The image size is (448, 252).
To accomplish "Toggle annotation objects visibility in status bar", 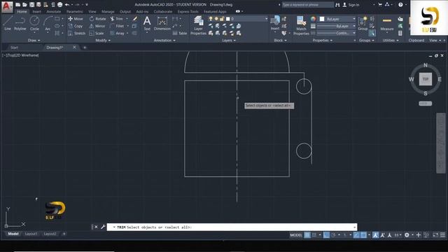I will [x=375, y=235].
